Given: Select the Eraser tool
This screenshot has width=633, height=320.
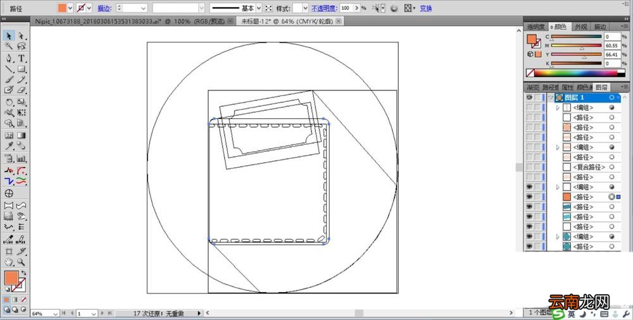Looking at the screenshot, I should click(x=21, y=90).
